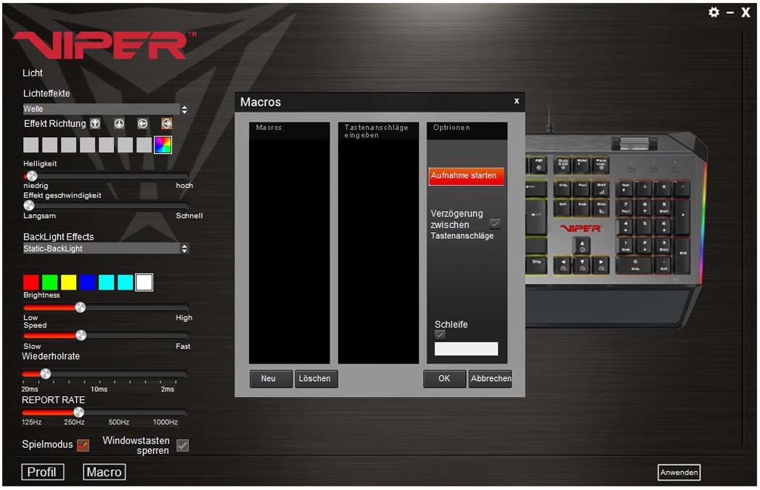
Task: Pick the blue backlight color swatch
Action: click(x=88, y=282)
